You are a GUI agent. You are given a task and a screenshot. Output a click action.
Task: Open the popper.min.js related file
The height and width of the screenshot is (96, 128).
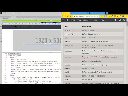pyautogui.click(x=27, y=19)
